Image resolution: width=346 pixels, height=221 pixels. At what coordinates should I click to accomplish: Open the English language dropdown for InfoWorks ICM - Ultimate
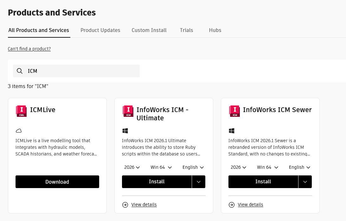click(x=193, y=167)
